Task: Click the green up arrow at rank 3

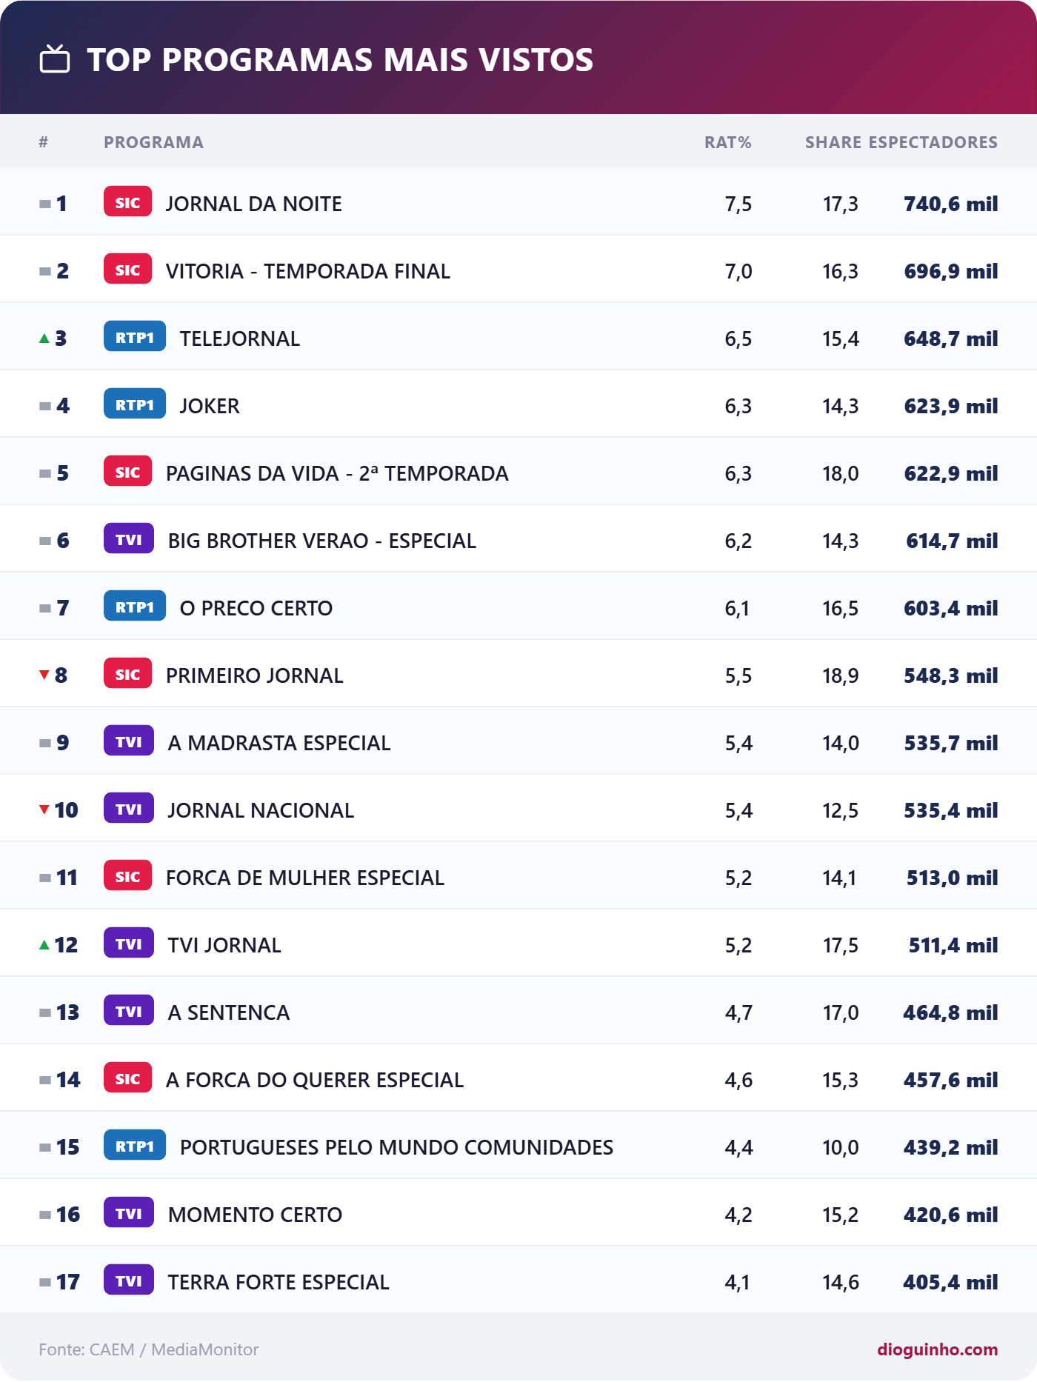Action: (44, 338)
